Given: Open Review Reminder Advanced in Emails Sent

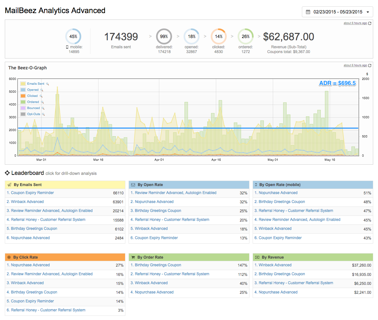Looking at the screenshot, I should point(51,211).
